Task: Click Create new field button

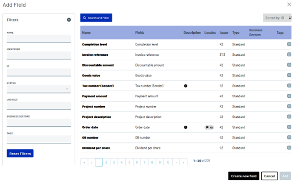Action: click(x=244, y=176)
